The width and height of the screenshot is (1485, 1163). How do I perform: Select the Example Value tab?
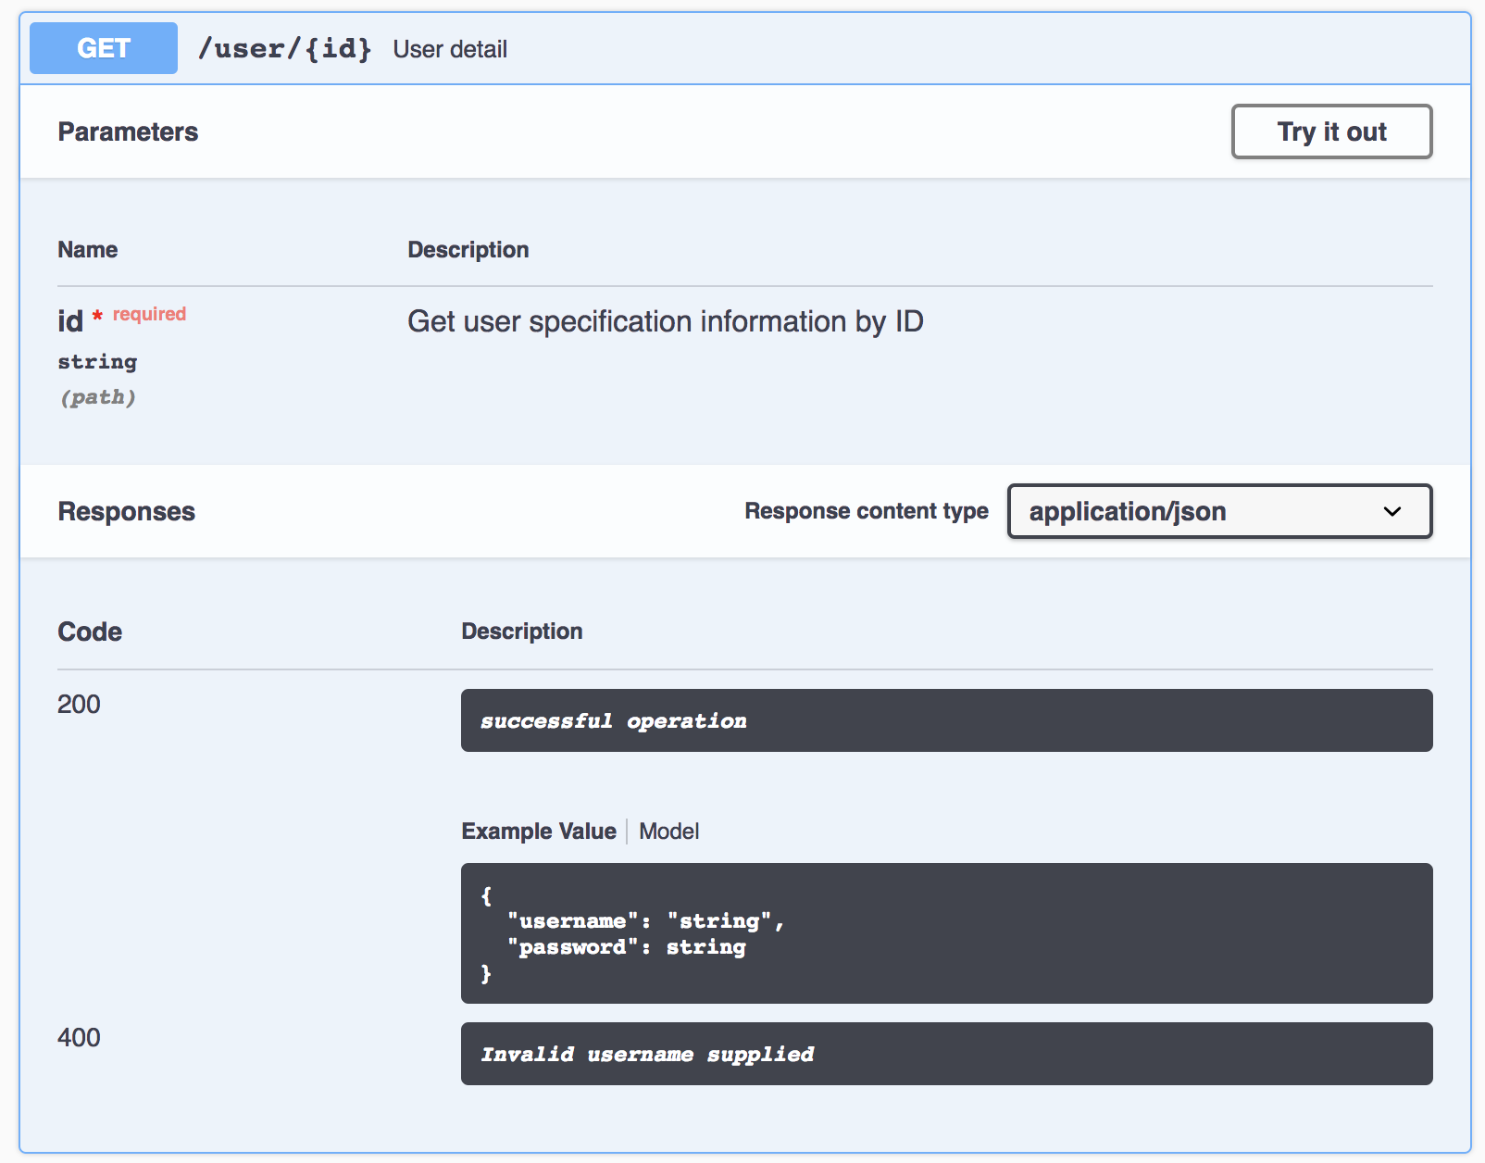(x=539, y=832)
